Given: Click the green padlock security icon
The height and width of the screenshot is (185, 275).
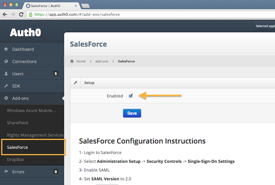Looking at the screenshot, I should click(x=31, y=14).
